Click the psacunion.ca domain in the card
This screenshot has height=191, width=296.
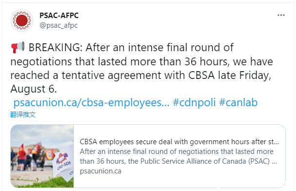(100, 171)
